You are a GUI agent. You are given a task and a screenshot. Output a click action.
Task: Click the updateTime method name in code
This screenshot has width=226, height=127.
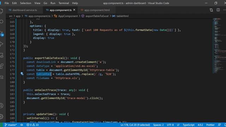coord(44,114)
